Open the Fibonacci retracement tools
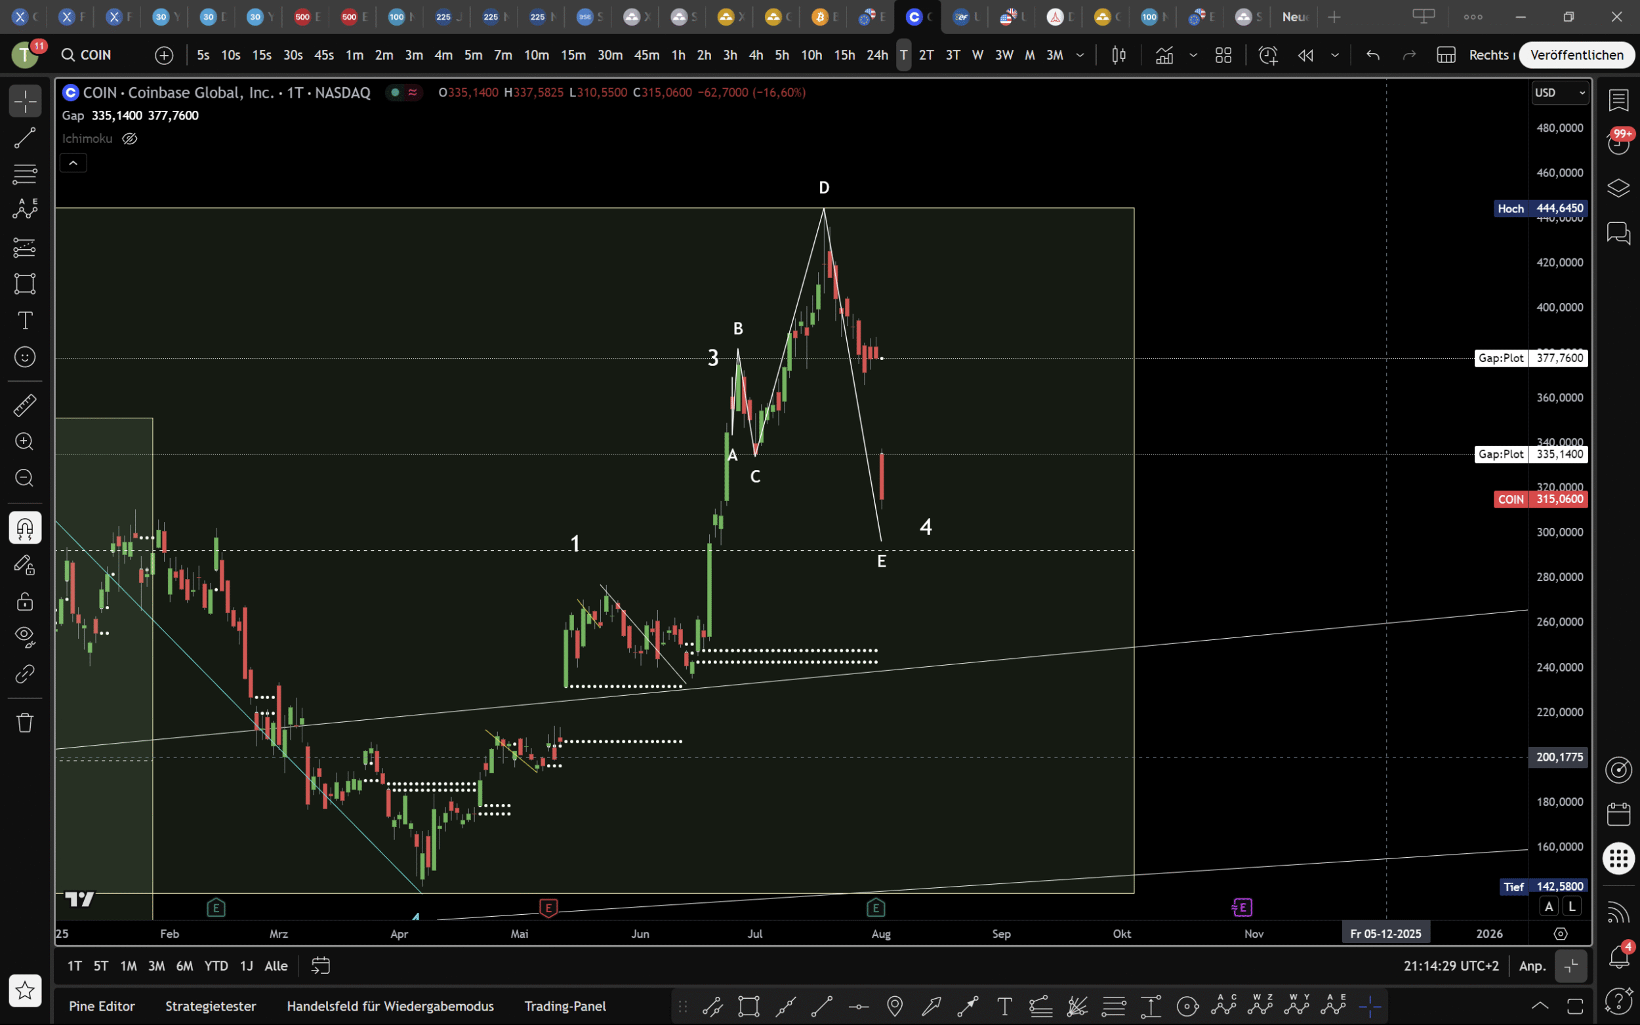The height and width of the screenshot is (1025, 1640). (x=25, y=174)
